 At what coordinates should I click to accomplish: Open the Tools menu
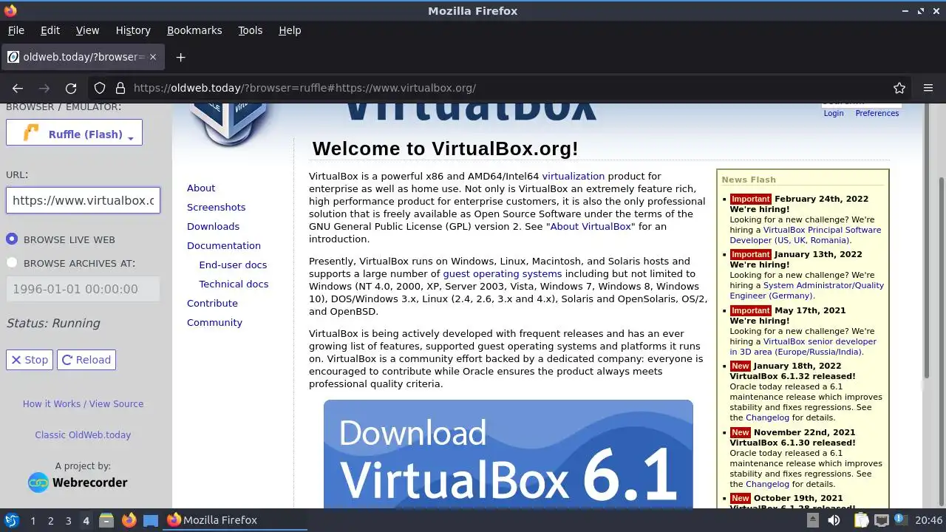[x=250, y=30]
